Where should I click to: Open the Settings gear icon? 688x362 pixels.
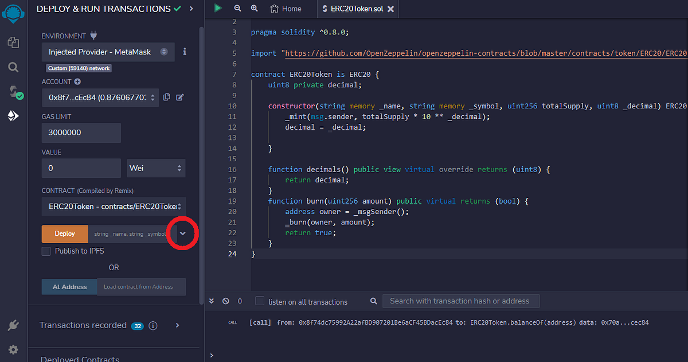click(x=13, y=349)
